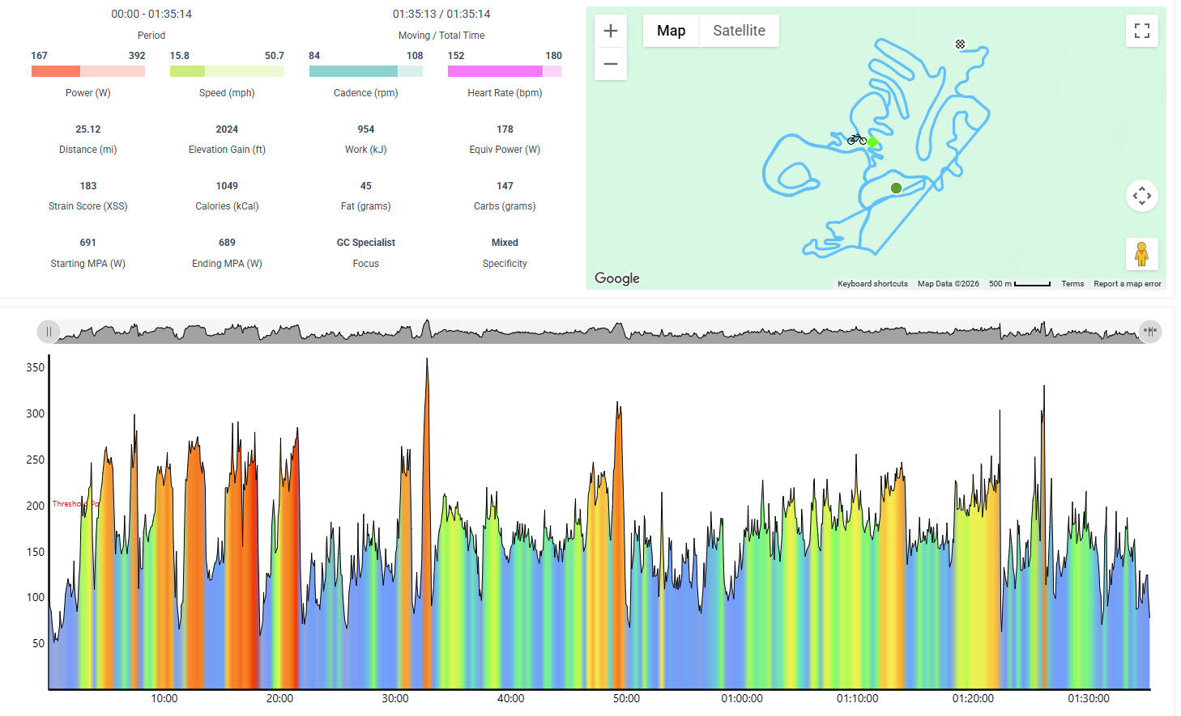Image resolution: width=1181 pixels, height=716 pixels.
Task: Click the bright green start marker on map
Action: click(872, 142)
